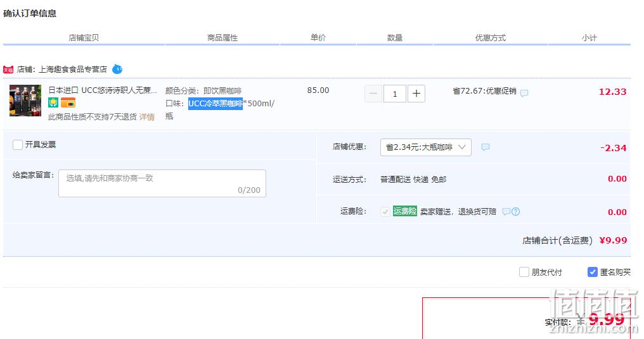Open the 详情 link about the 7-day return policy

[146, 117]
